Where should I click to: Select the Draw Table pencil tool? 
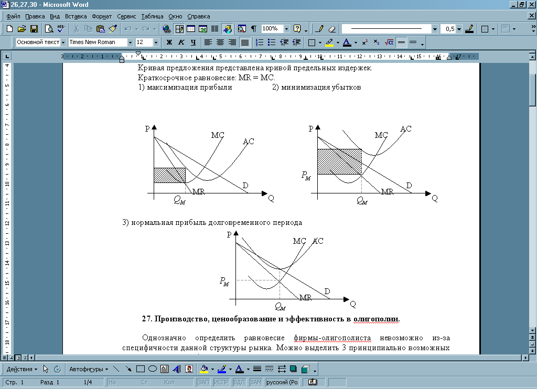point(319,29)
